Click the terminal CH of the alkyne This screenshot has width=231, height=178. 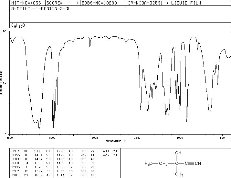[x=198, y=163]
